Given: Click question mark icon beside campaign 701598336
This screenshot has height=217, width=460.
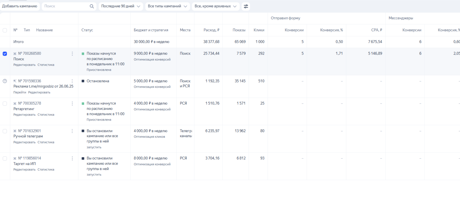Looking at the screenshot, I should click(x=5, y=81).
